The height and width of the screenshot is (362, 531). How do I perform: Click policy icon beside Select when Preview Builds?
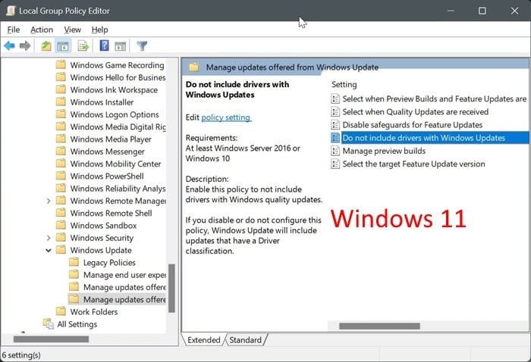click(x=335, y=98)
